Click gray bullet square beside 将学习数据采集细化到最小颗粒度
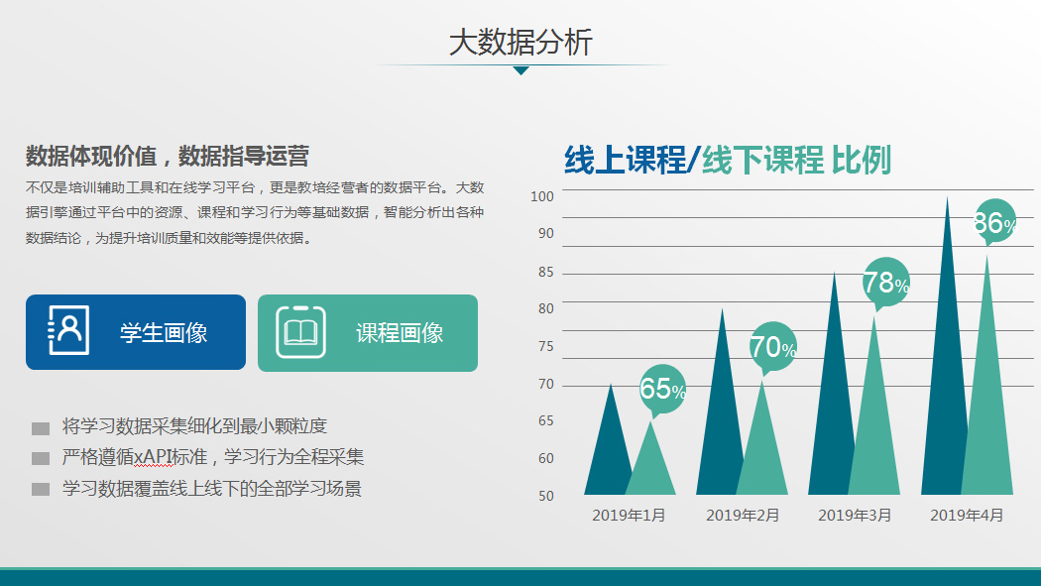The image size is (1041, 586). [x=41, y=428]
